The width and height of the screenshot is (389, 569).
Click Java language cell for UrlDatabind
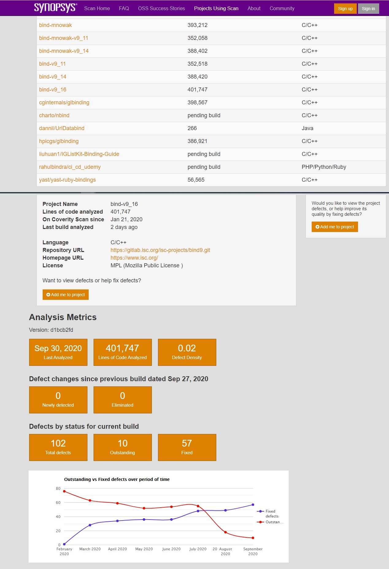(x=307, y=128)
